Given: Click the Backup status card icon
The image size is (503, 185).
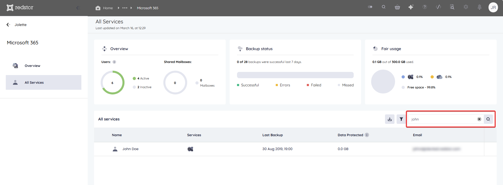Looking at the screenshot, I should coord(240,49).
